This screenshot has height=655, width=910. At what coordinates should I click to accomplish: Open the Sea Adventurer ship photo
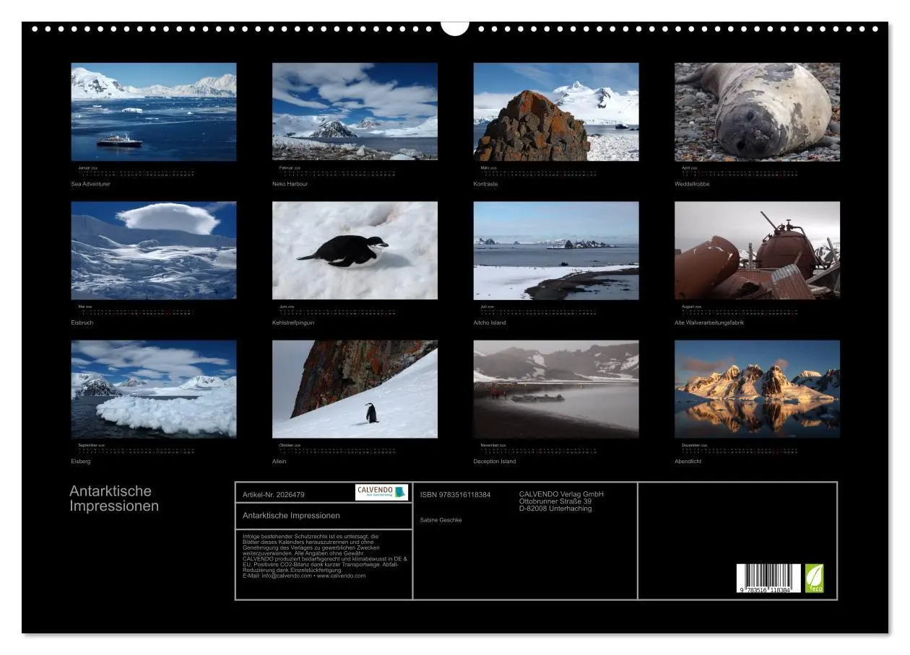[x=153, y=112]
